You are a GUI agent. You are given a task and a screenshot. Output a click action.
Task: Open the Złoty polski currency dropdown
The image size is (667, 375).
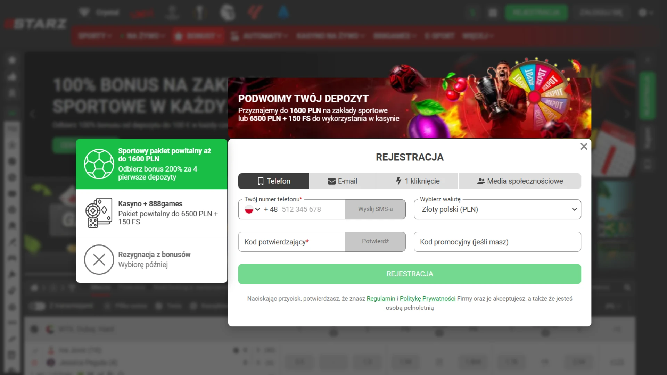(497, 209)
